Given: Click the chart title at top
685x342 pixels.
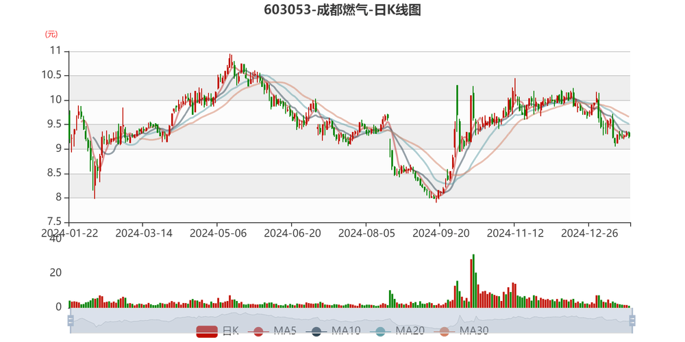Looking at the screenshot, I should click(342, 10).
